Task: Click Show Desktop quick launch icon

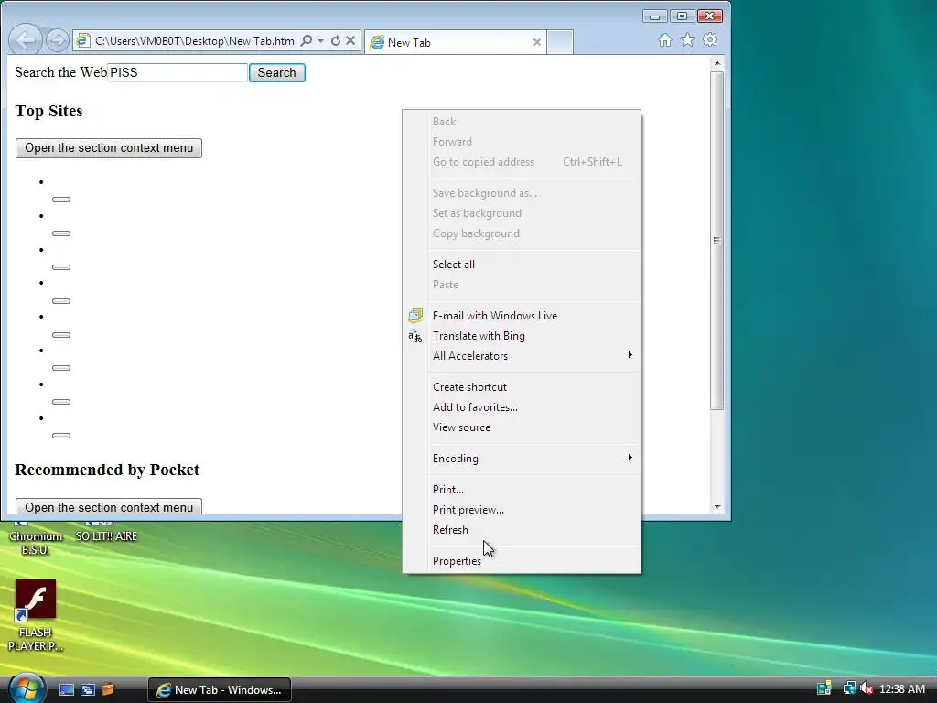Action: click(x=66, y=690)
